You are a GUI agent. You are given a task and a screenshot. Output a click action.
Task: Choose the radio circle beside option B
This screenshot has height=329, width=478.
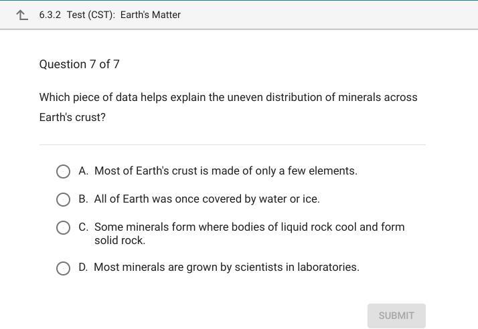[x=63, y=200]
